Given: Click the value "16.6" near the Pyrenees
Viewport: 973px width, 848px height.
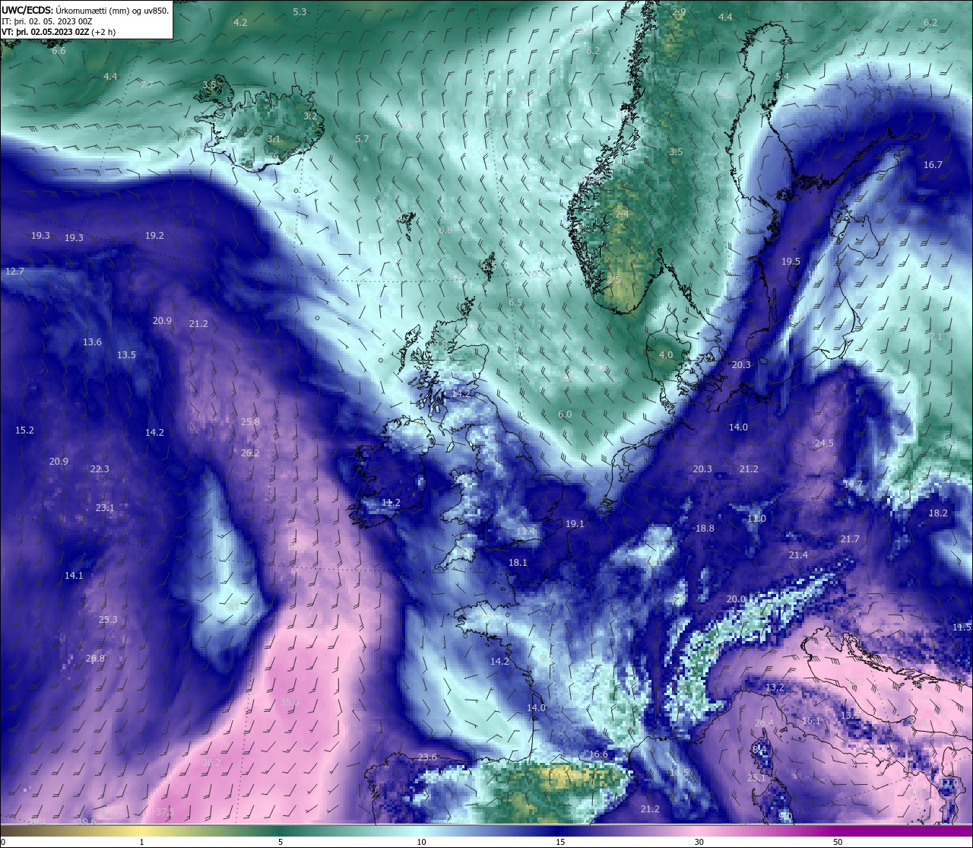Looking at the screenshot, I should click(x=598, y=755).
